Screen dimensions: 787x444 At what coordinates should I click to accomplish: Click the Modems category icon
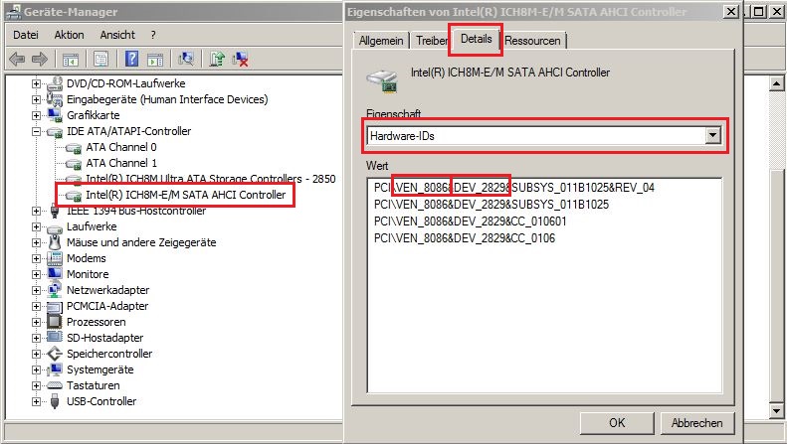(54, 258)
